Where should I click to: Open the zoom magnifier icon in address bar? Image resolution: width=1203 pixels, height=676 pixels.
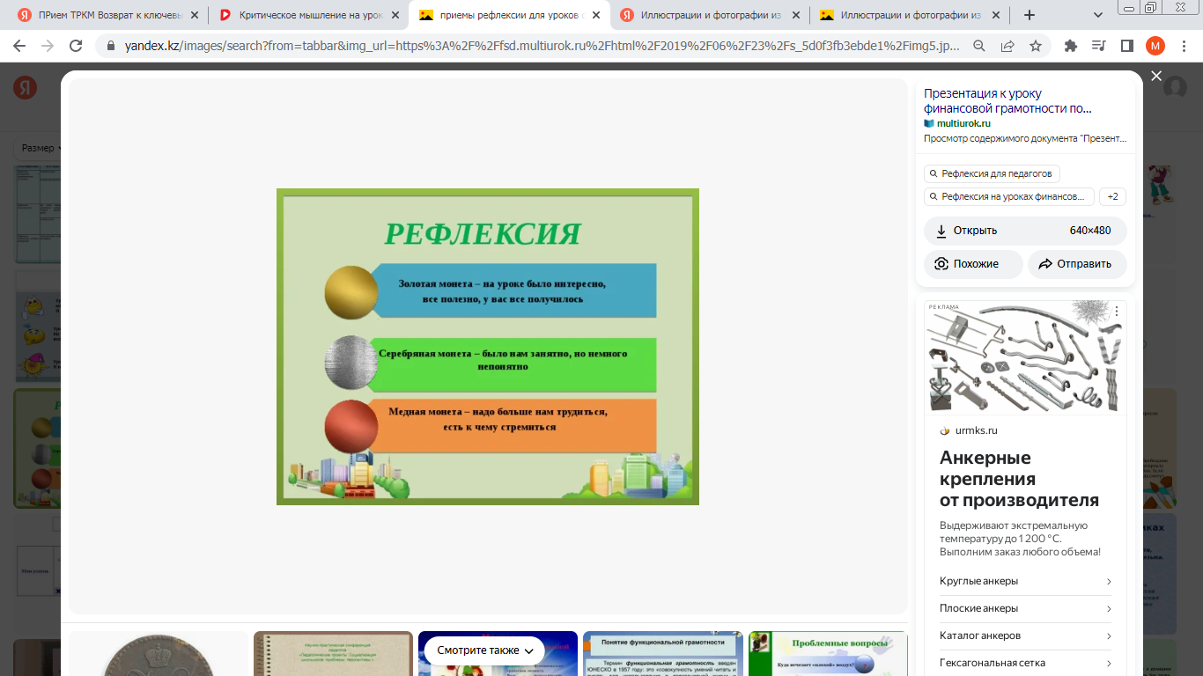(979, 46)
